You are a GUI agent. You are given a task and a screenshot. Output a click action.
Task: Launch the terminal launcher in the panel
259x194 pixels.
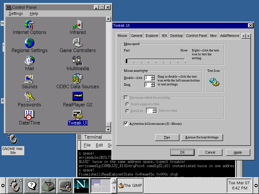(65, 185)
